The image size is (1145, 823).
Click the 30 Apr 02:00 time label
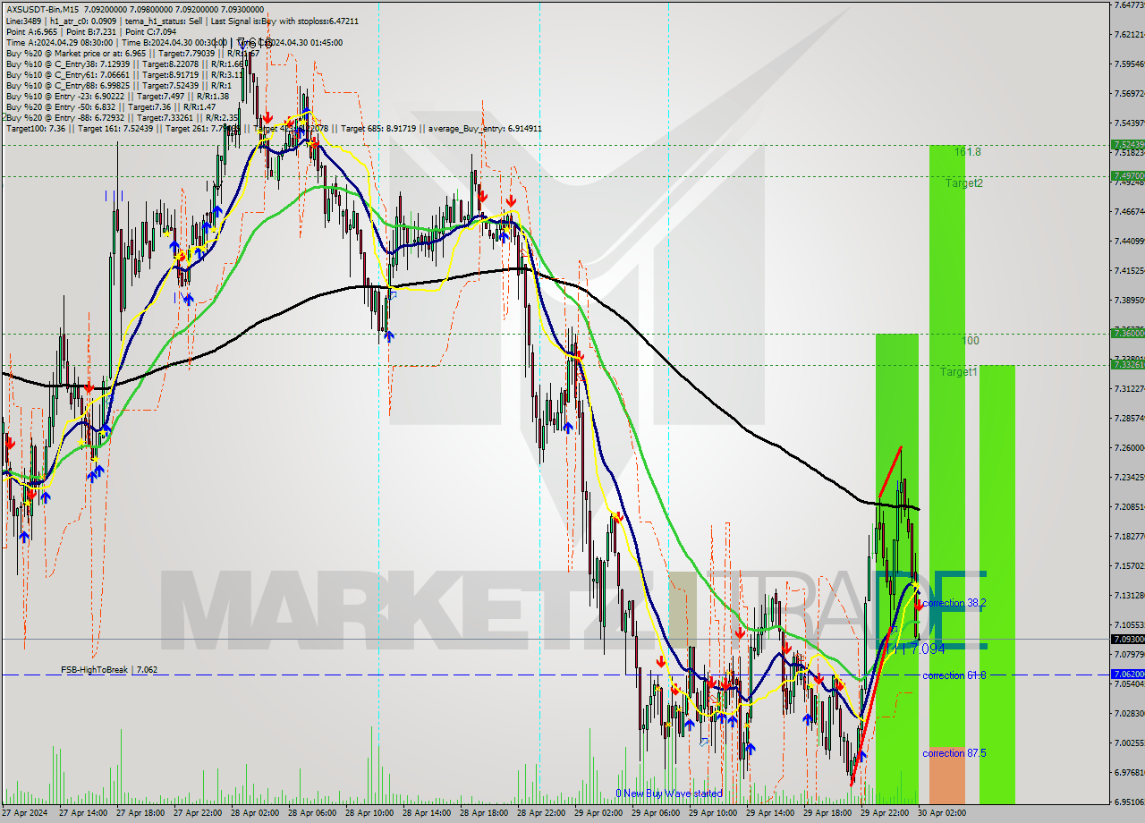pos(942,814)
